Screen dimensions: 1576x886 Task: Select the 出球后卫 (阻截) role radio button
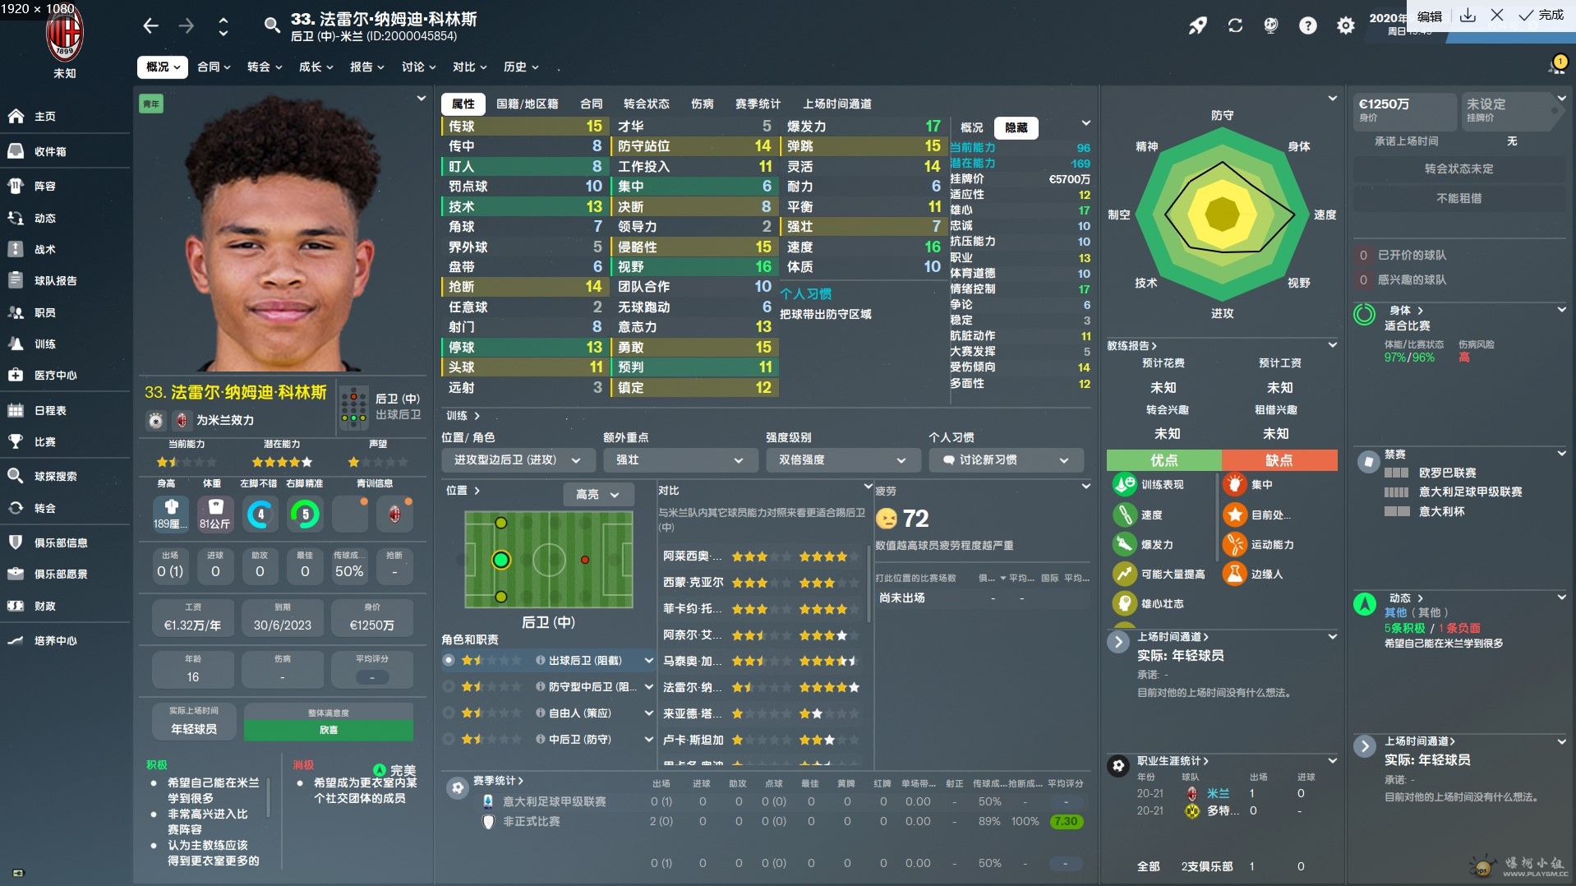449,660
